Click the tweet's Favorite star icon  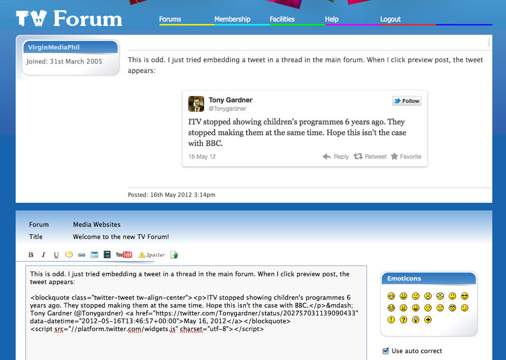coord(394,157)
